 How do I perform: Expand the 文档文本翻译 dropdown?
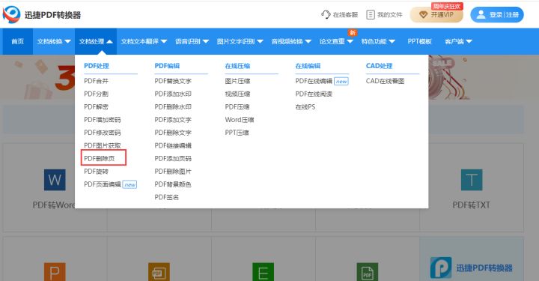pyautogui.click(x=164, y=41)
